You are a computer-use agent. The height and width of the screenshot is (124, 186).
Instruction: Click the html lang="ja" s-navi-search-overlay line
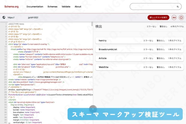point(29,44)
